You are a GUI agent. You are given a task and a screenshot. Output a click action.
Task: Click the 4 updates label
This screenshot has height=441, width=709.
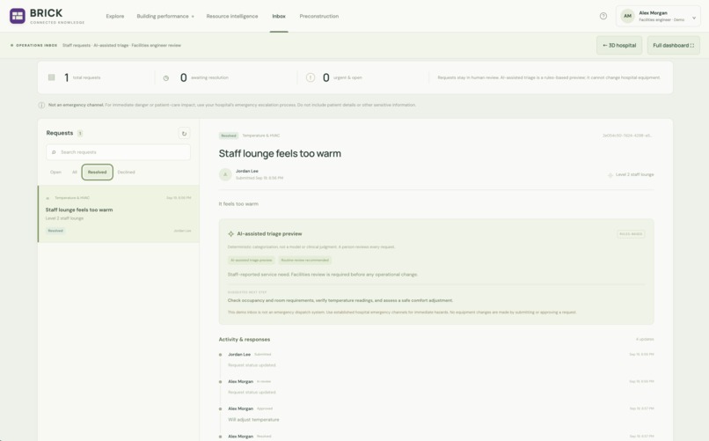[x=645, y=339]
